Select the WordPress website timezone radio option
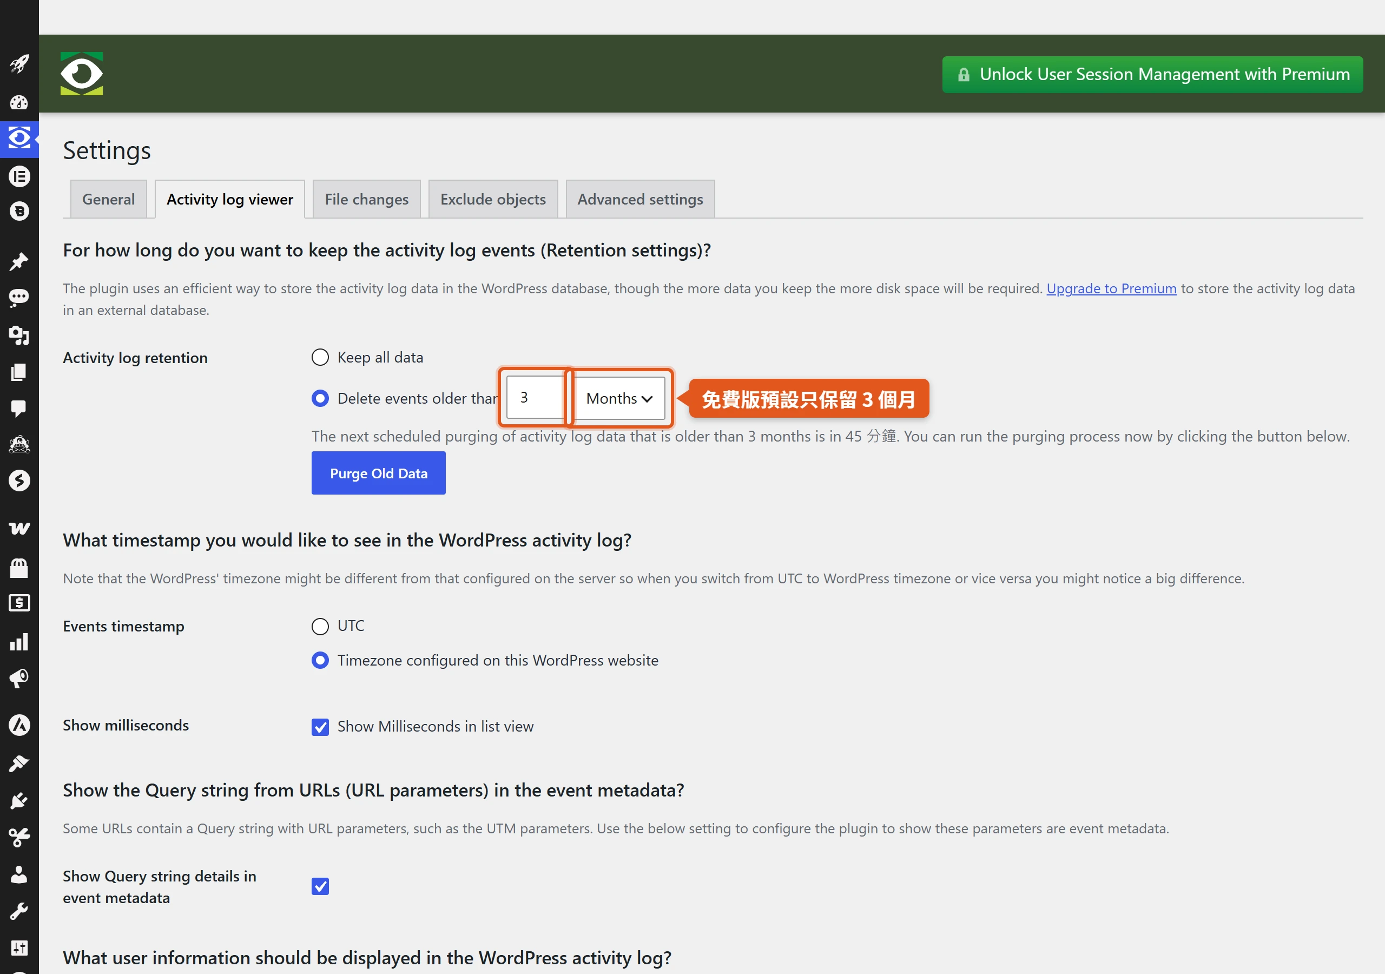This screenshot has height=974, width=1385. [320, 660]
